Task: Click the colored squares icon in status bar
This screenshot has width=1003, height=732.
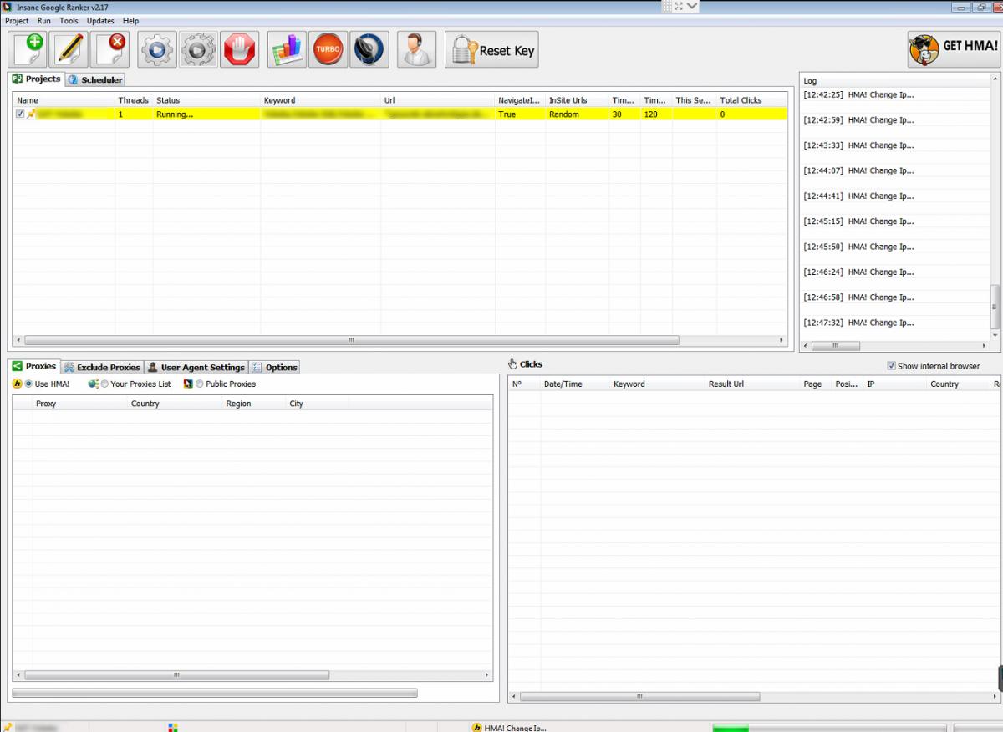Action: (x=173, y=727)
